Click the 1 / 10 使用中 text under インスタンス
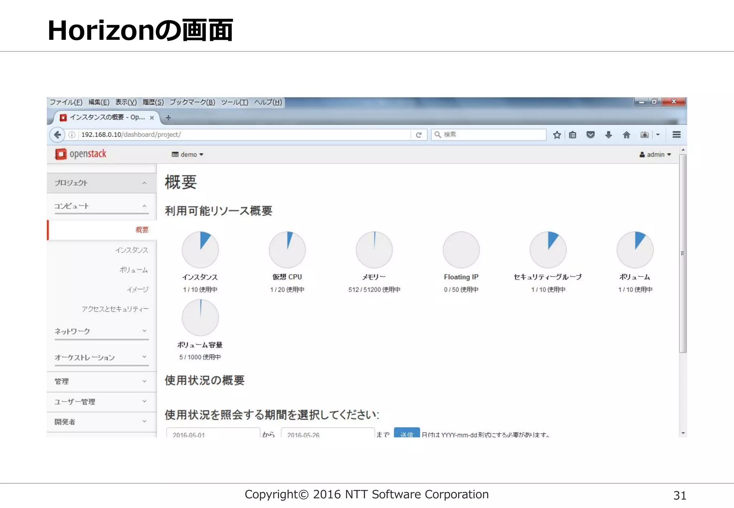This screenshot has height=508, width=734. pyautogui.click(x=200, y=289)
